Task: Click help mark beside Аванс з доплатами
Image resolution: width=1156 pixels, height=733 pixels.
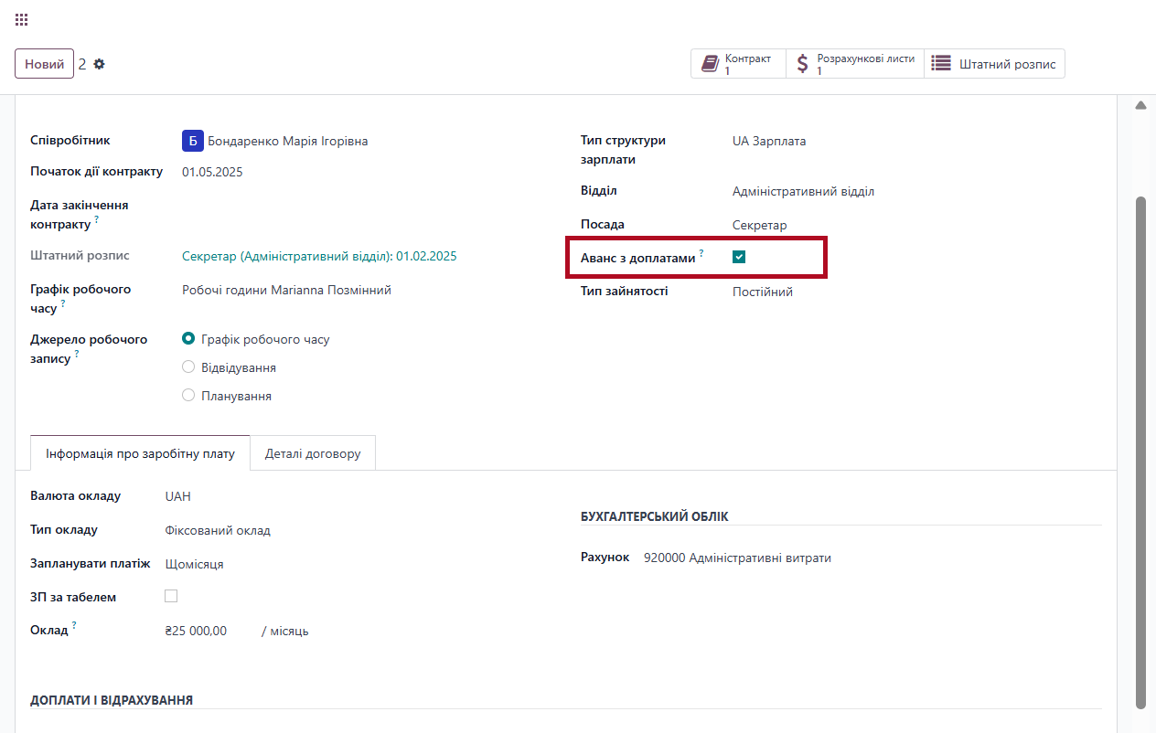Action: pos(701,253)
